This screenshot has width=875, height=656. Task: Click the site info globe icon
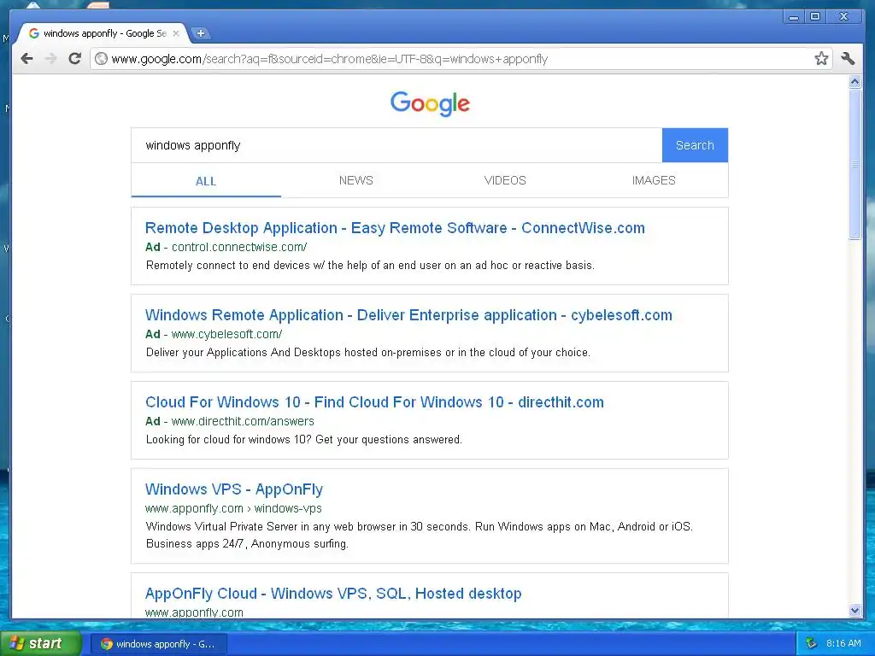click(x=101, y=59)
